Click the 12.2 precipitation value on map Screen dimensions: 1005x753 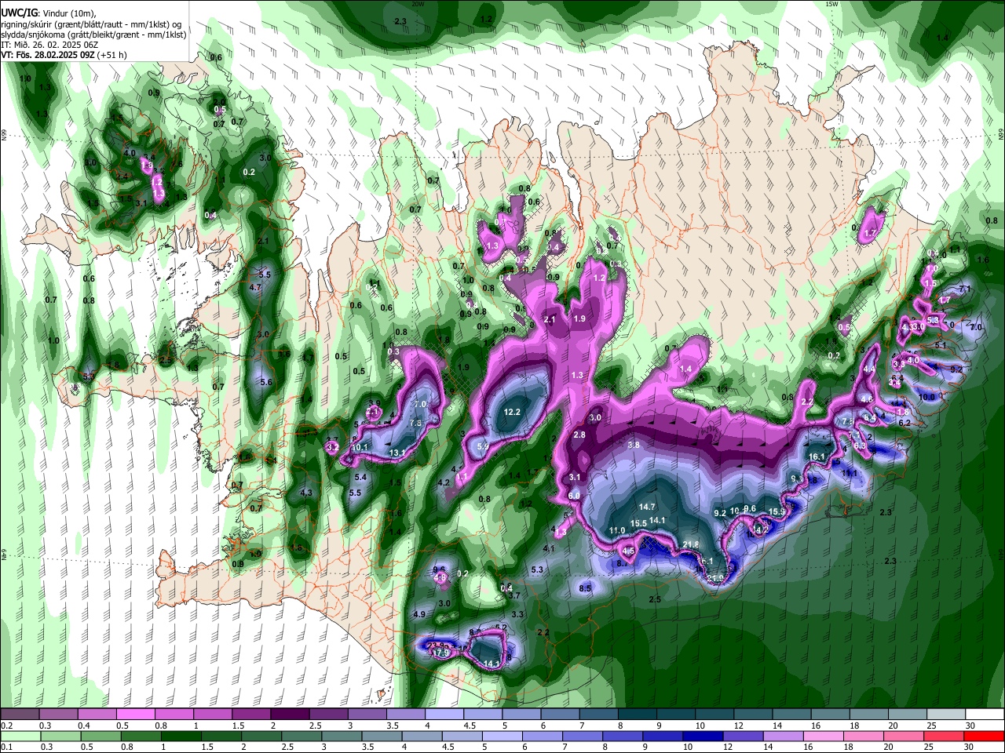(x=513, y=412)
